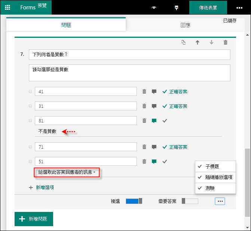Open the top-right more options ellipsis
251x231 pixels.
pyautogui.click(x=239, y=8)
